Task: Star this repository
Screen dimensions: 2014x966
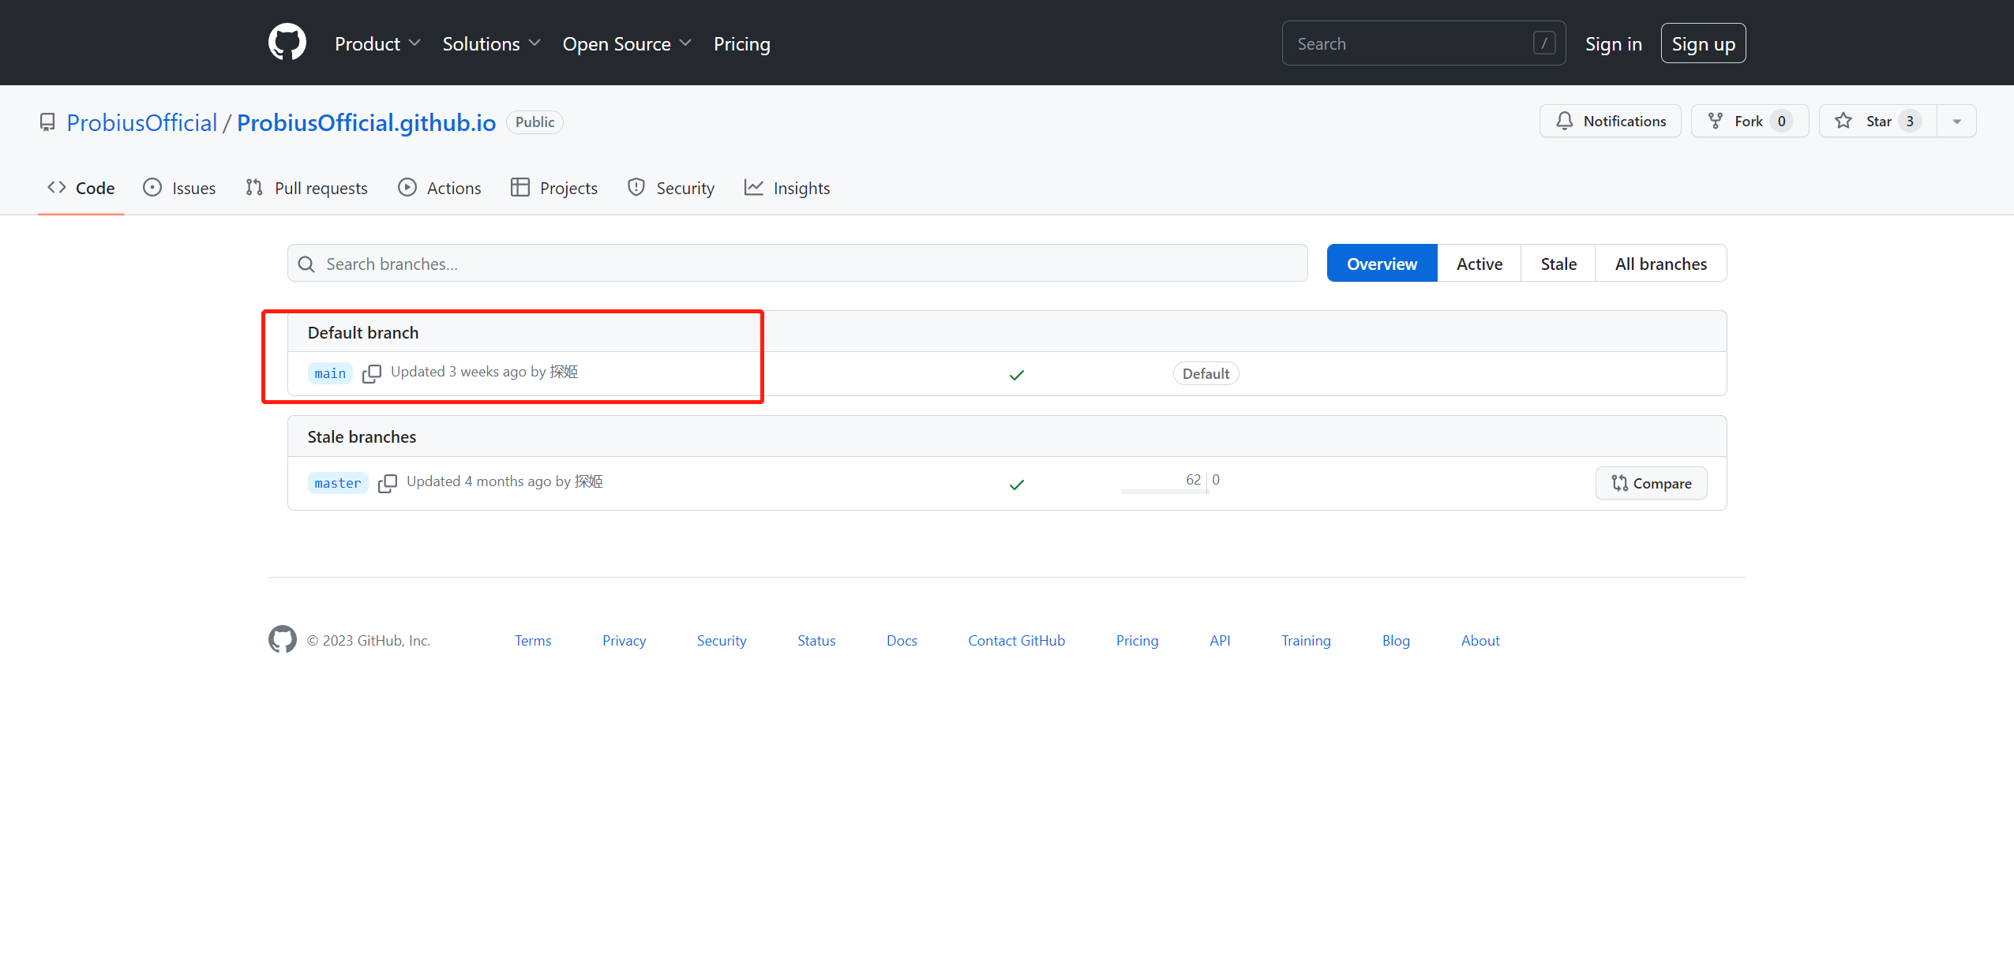Action: [x=1877, y=121]
